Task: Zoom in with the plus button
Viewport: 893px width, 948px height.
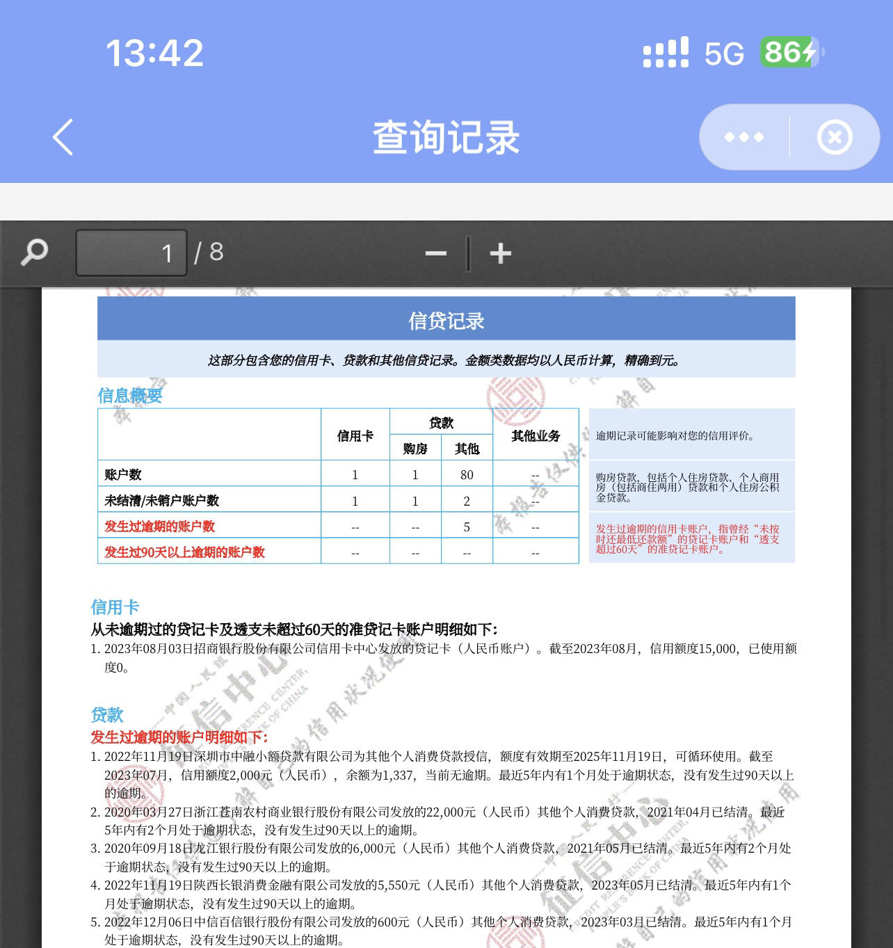Action: 501,254
